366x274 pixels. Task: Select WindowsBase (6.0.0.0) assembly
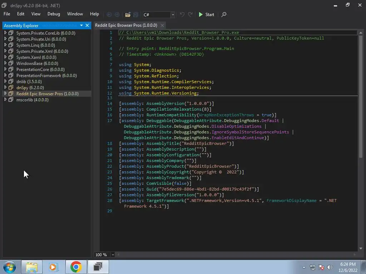tap(37, 64)
